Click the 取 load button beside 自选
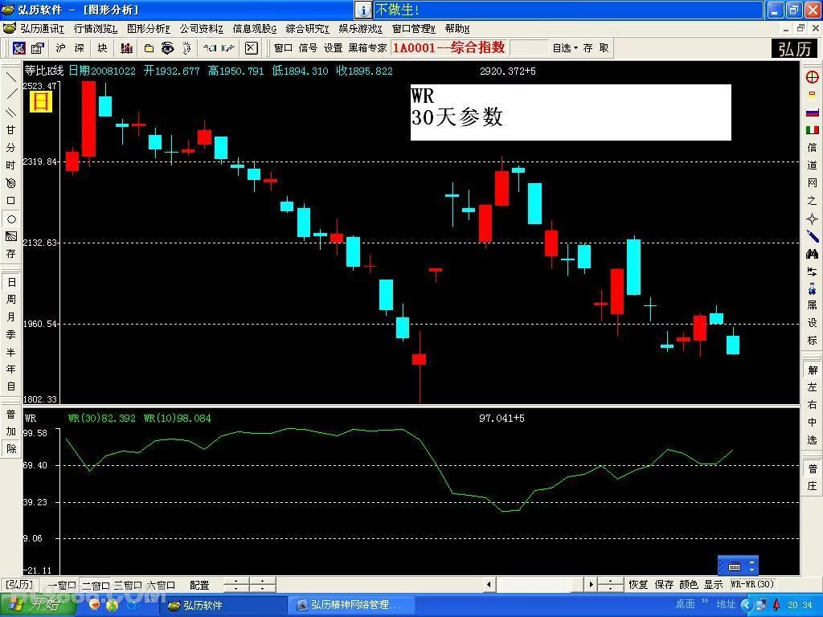The height and width of the screenshot is (617, 823). pos(604,48)
